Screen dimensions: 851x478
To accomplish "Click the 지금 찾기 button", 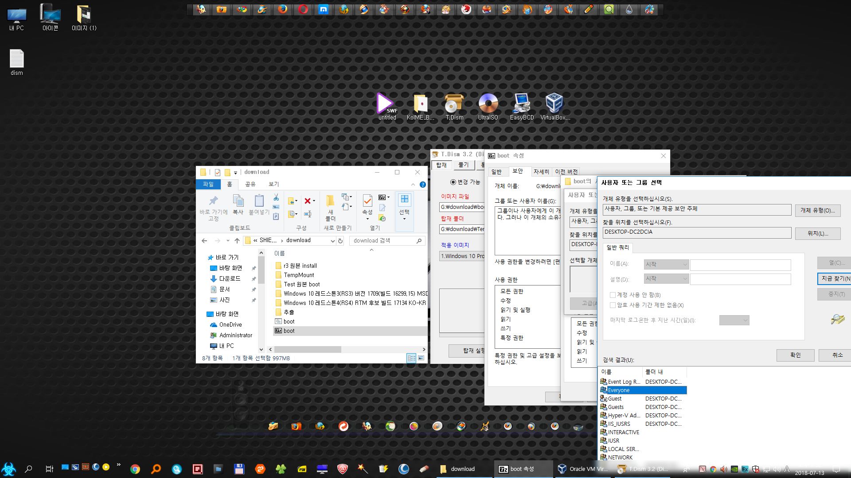I will coord(834,278).
